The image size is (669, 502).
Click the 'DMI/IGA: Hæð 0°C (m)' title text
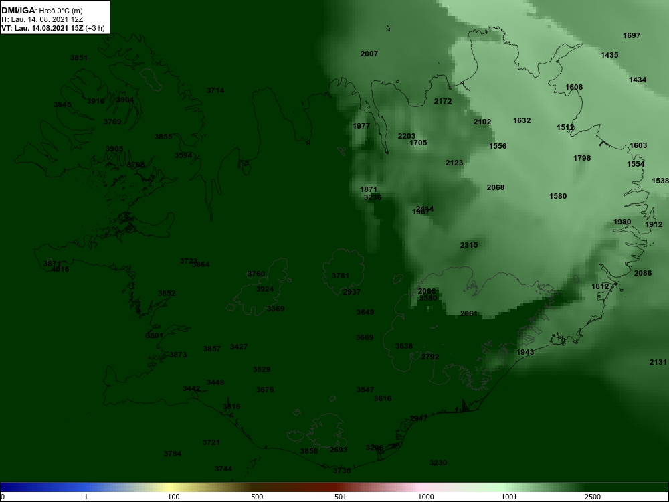41,11
